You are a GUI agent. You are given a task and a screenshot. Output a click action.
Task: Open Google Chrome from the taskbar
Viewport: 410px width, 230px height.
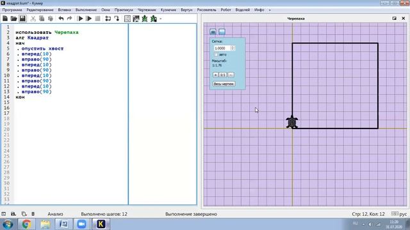pyautogui.click(x=26, y=224)
